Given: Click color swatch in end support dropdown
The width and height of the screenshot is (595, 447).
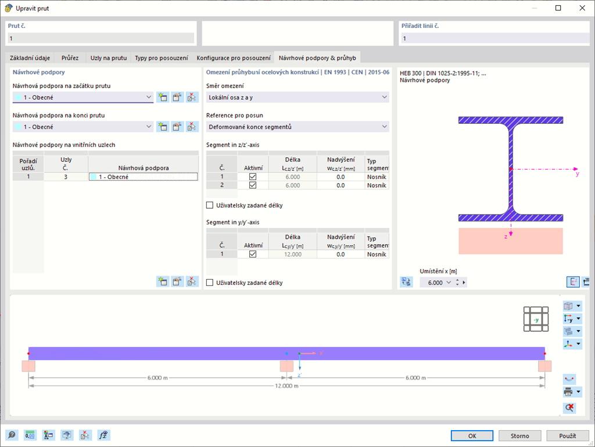Looking at the screenshot, I should tap(18, 127).
